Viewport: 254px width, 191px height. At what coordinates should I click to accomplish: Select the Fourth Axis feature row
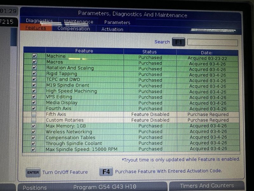(59, 109)
